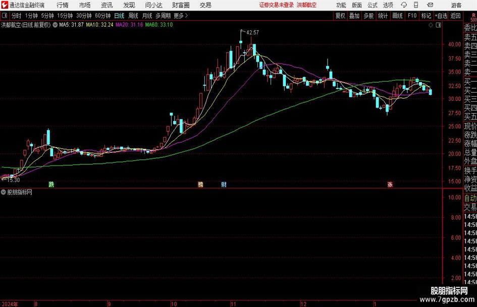Image resolution: width=477 pixels, height=307 pixels.
Task: Click the MA60: 33.10 indicator value
Action: pos(159,25)
